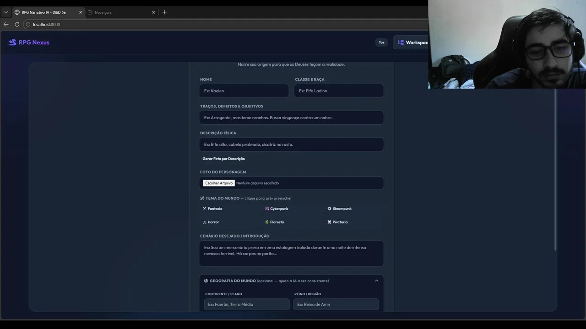Switch to the Nova guia tab
This screenshot has width=586, height=329.
[x=121, y=12]
